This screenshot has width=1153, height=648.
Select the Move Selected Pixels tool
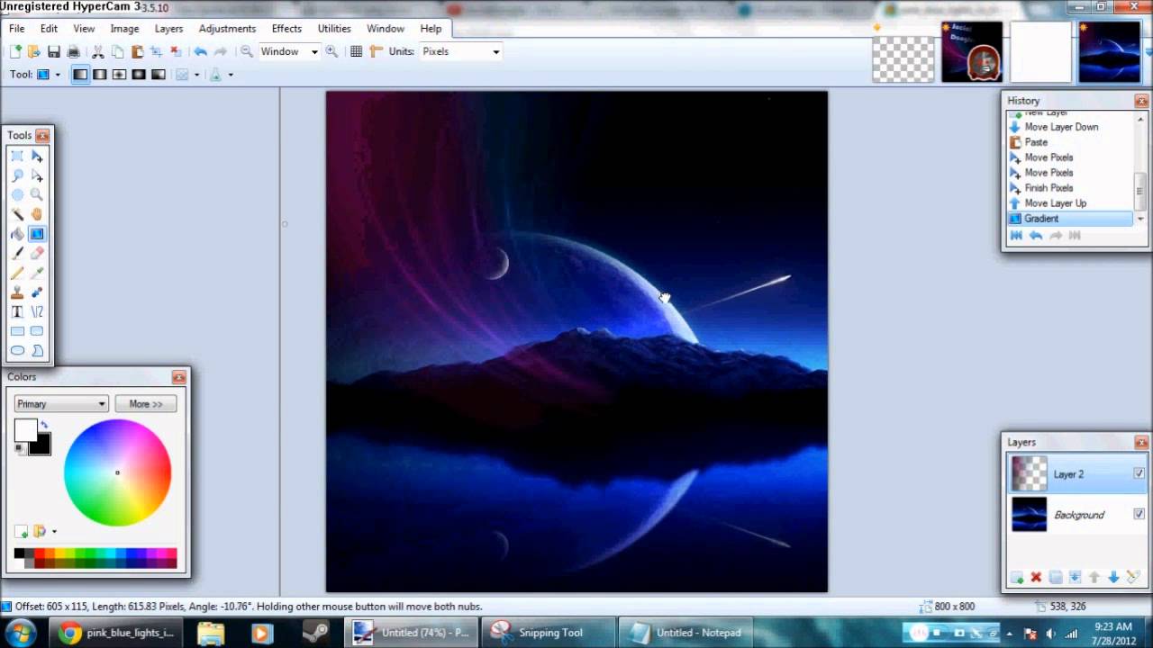point(37,157)
